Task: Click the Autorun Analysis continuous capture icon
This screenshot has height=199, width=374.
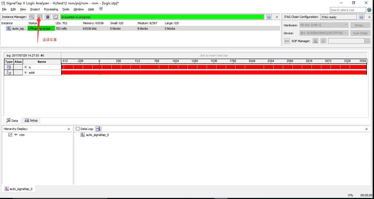Action: pos(40,17)
